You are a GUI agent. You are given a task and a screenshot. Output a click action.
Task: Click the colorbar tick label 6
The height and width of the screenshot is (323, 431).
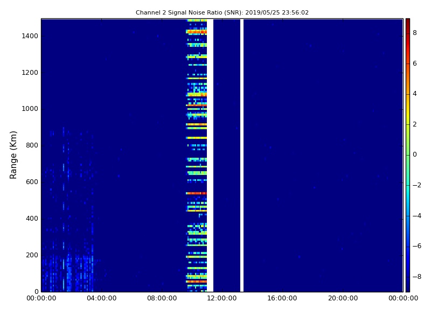pos(415,64)
